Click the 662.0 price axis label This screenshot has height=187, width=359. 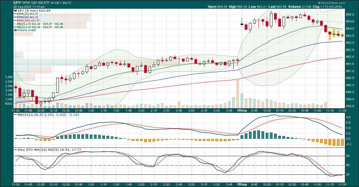[350, 57]
